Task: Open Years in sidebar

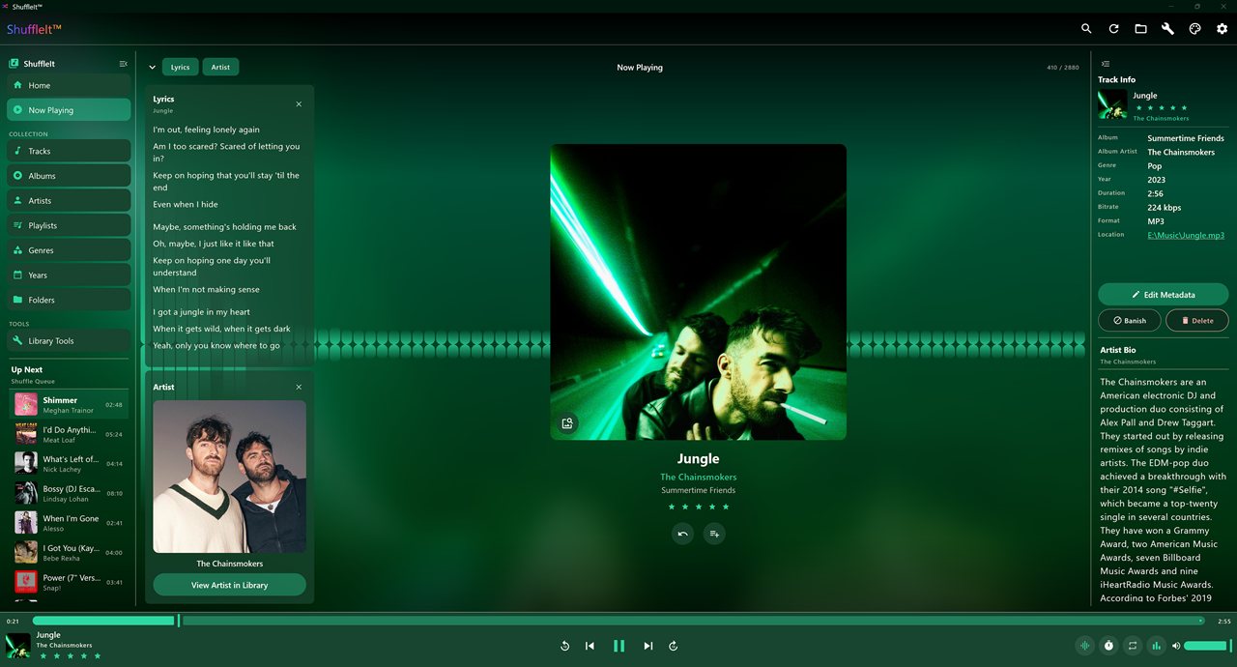Action: 69,275
